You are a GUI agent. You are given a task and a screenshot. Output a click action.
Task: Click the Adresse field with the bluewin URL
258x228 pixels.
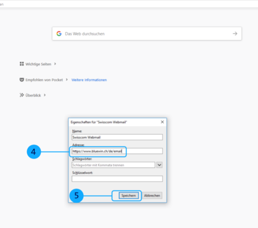(117, 151)
